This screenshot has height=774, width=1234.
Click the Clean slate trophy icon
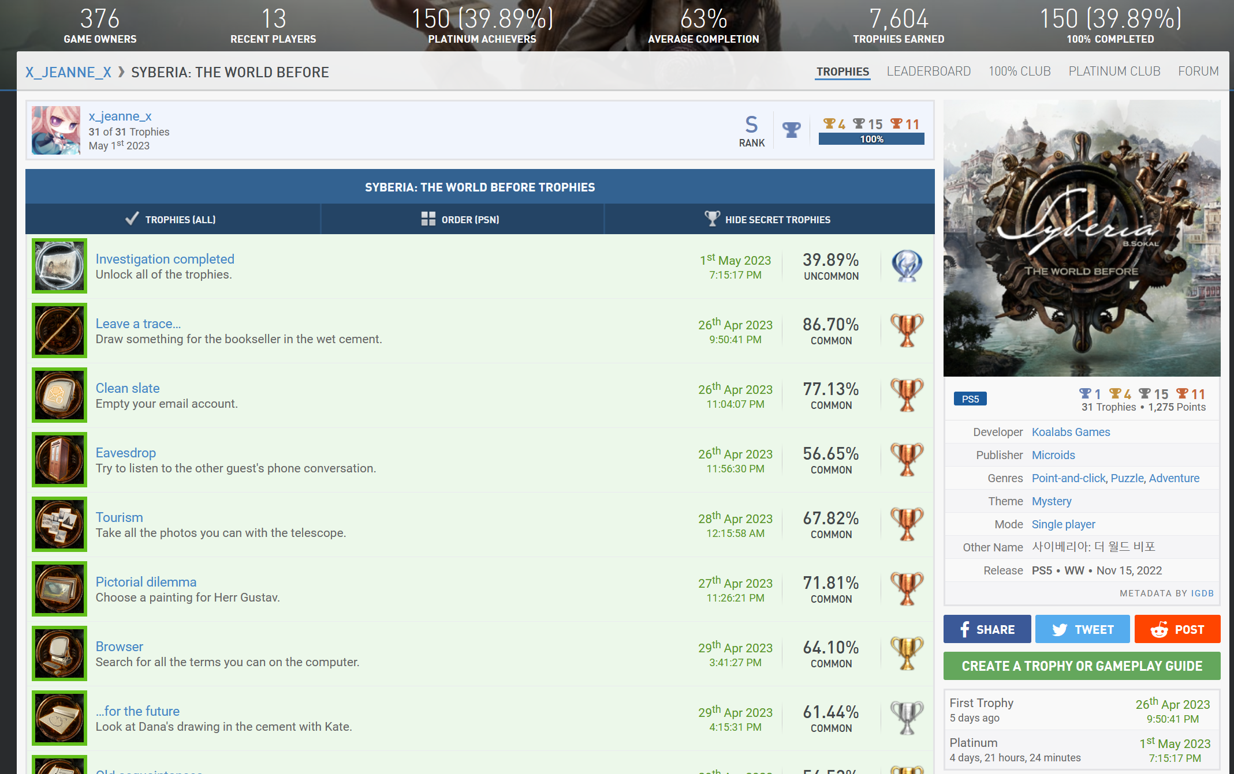click(x=59, y=395)
